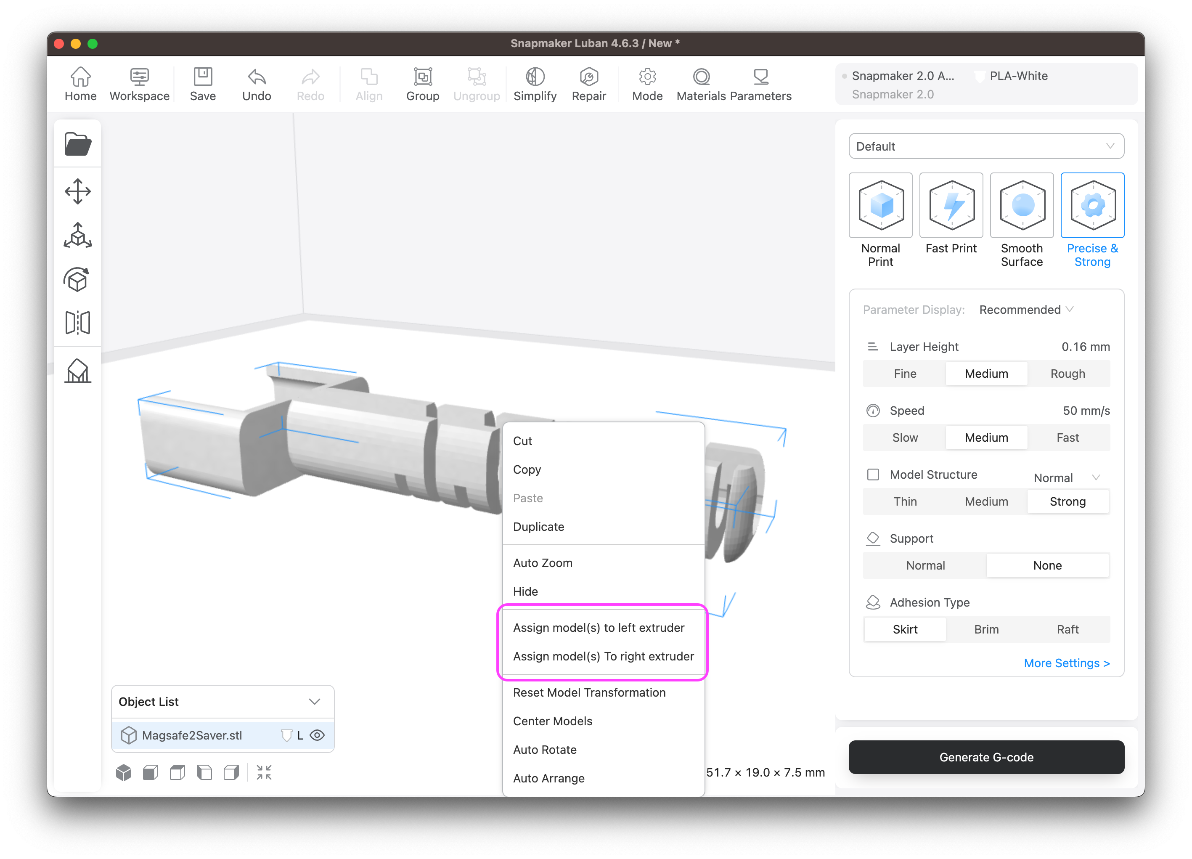Viewport: 1192px width, 859px height.
Task: Open the Support tool in left sidebar
Action: pyautogui.click(x=77, y=371)
